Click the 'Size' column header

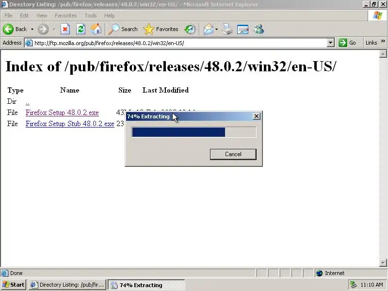pyautogui.click(x=125, y=90)
